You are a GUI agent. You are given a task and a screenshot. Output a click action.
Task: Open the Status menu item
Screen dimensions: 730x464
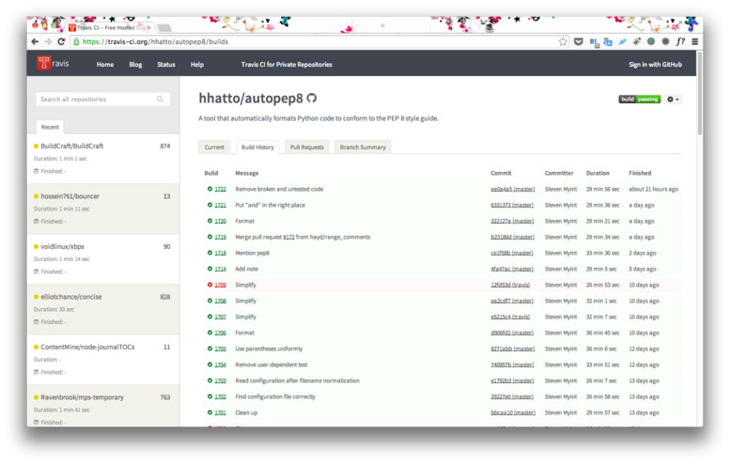[x=166, y=65]
